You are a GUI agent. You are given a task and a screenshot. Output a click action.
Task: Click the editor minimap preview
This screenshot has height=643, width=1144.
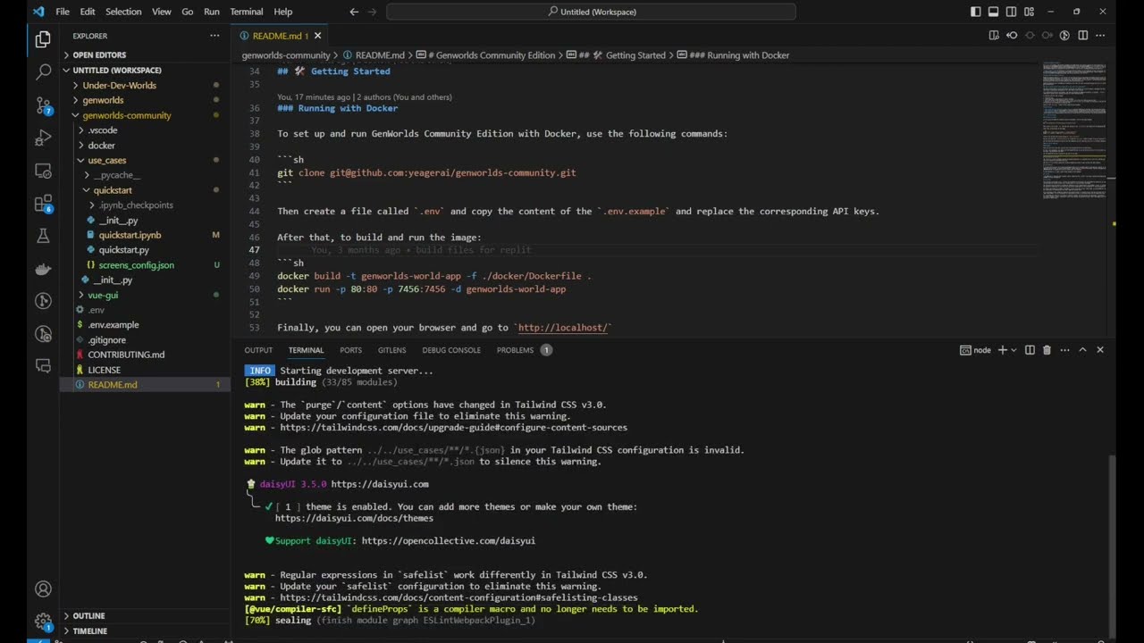tap(1074, 129)
